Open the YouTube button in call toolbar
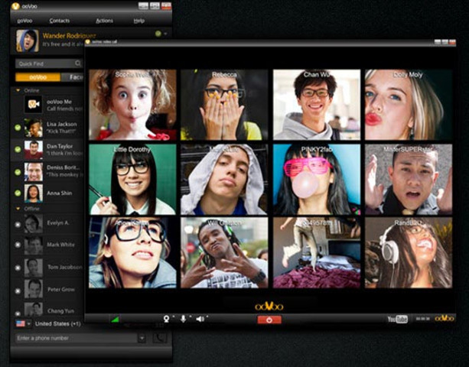469x367 pixels. click(398, 319)
